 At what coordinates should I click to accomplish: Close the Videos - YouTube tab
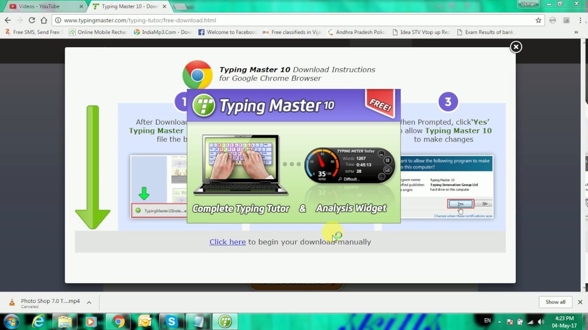[81, 6]
